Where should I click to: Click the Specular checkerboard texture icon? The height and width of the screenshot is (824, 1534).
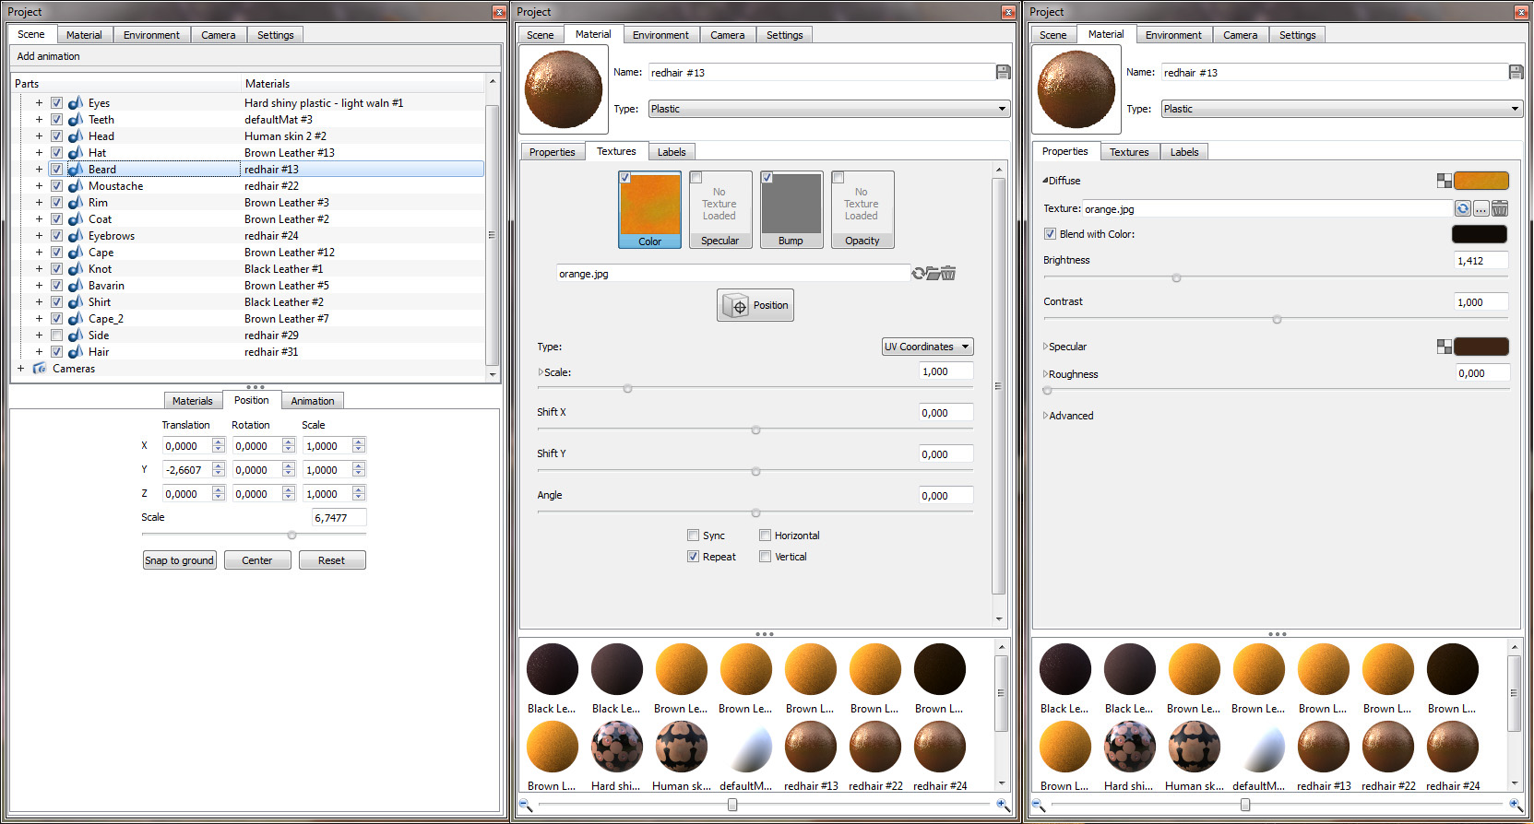pyautogui.click(x=1444, y=347)
